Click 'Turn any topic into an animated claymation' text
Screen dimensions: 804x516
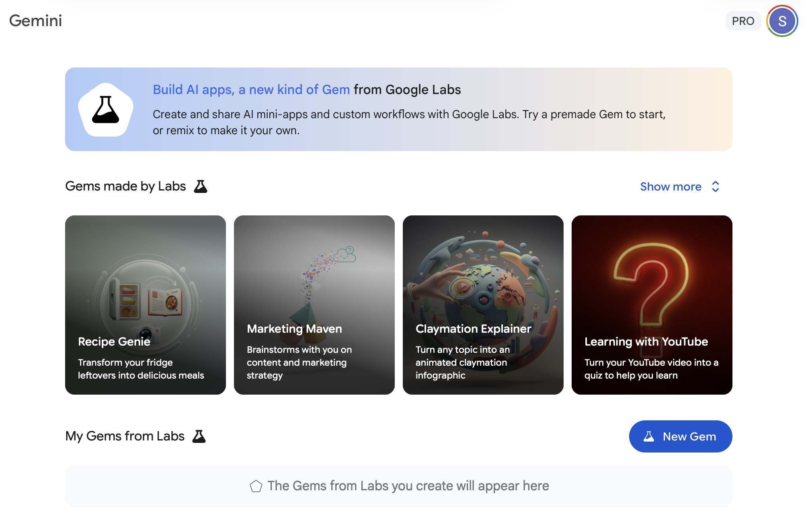pyautogui.click(x=463, y=362)
